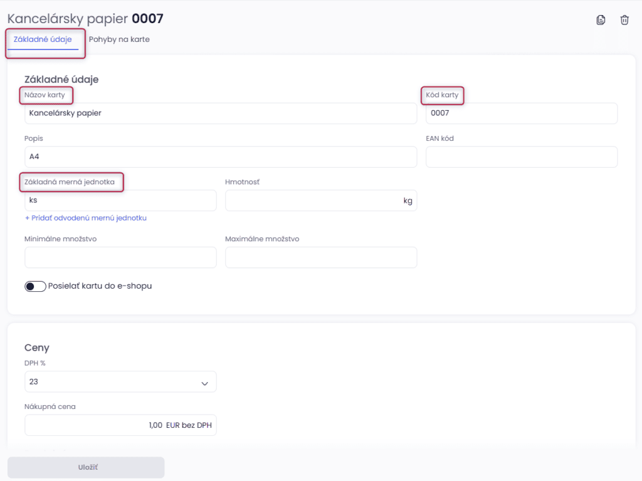
Task: Click the duplicate card icon
Action: (x=601, y=20)
